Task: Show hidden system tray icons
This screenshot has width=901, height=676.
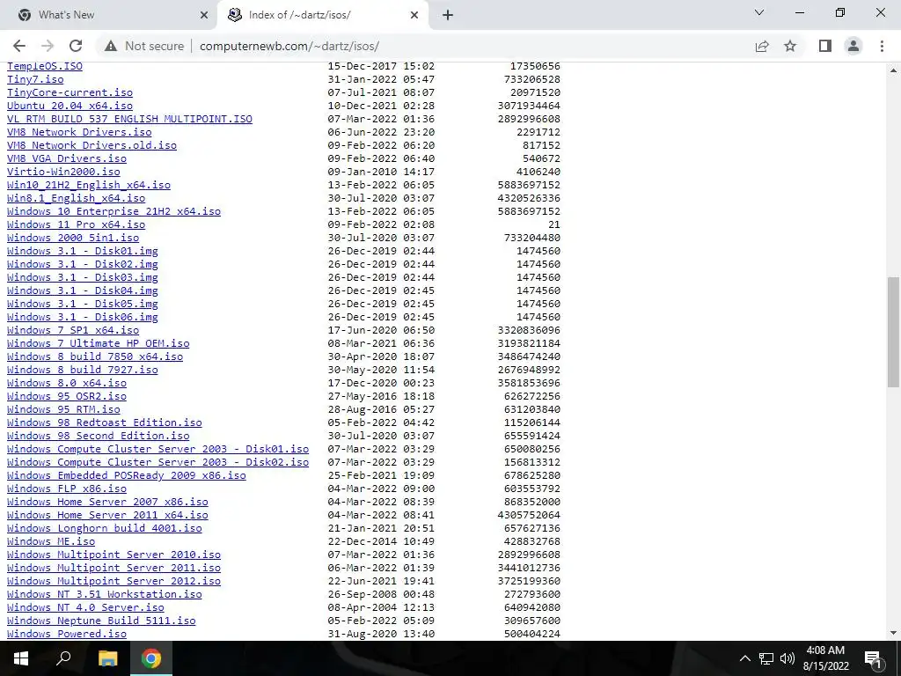Action: pos(744,658)
